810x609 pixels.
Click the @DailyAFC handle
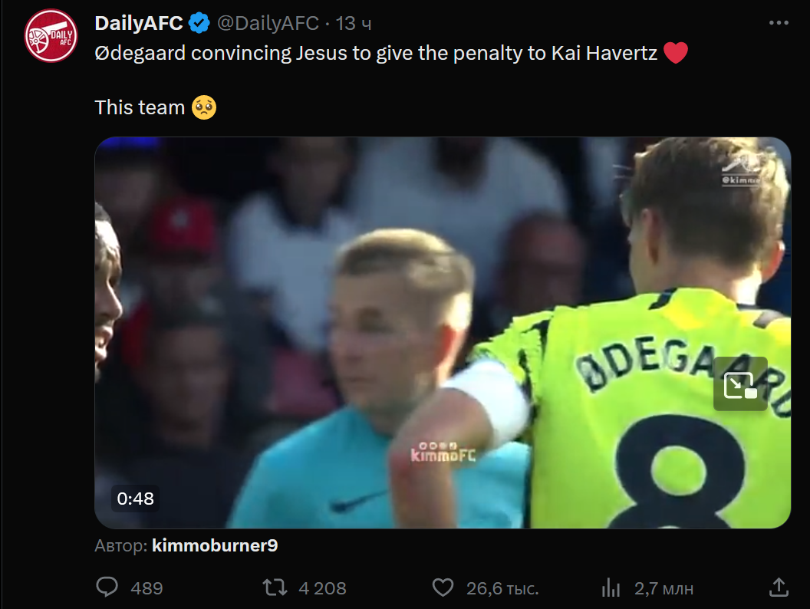click(x=268, y=24)
